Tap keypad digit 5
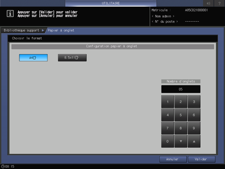This screenshot has height=169, width=225. click(181, 115)
